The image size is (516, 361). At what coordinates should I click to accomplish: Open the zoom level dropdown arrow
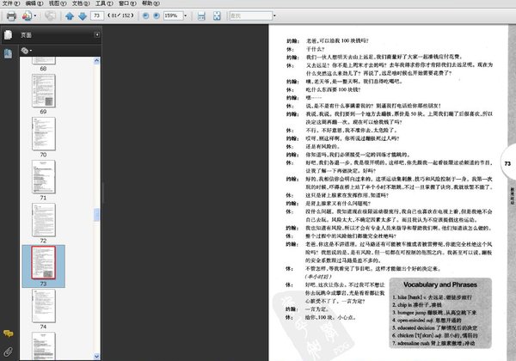click(x=185, y=15)
